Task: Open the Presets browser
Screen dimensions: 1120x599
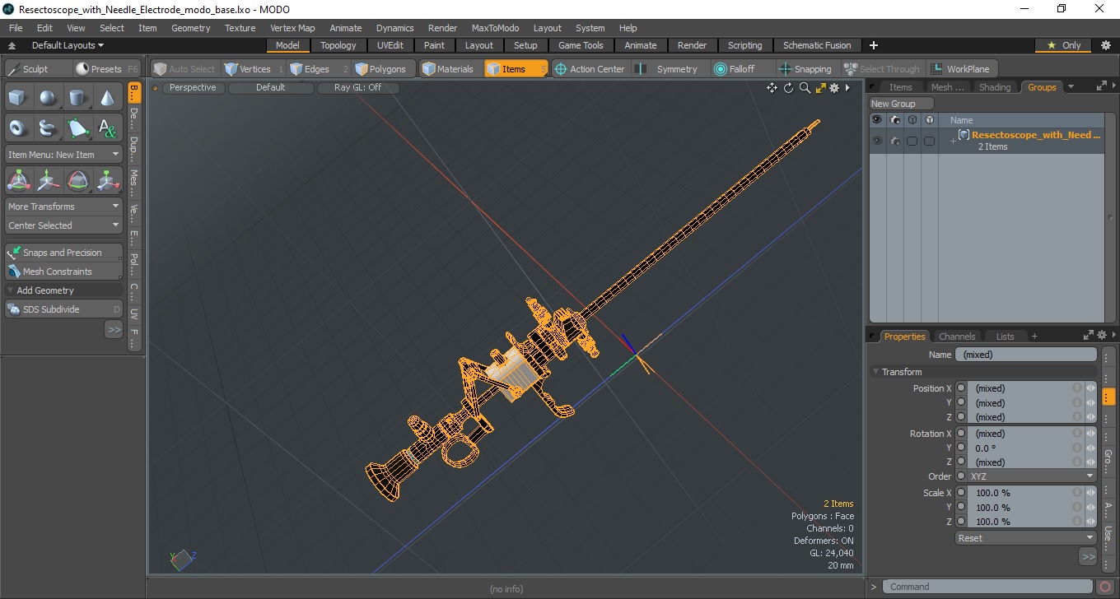Action: (107, 69)
